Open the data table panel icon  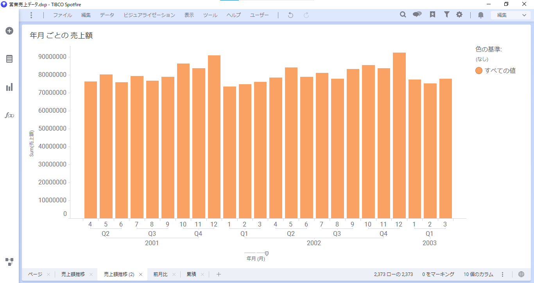click(x=9, y=59)
